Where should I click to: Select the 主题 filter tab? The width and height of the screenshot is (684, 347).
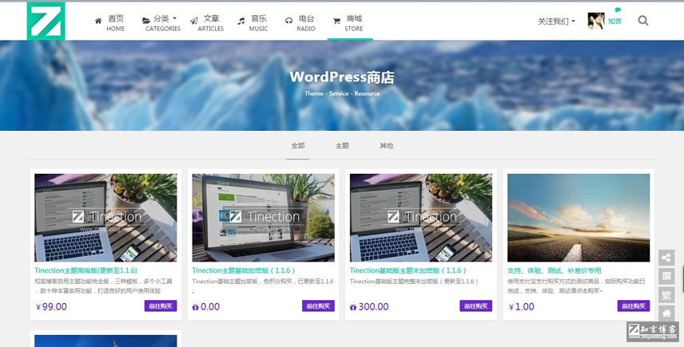click(x=342, y=145)
